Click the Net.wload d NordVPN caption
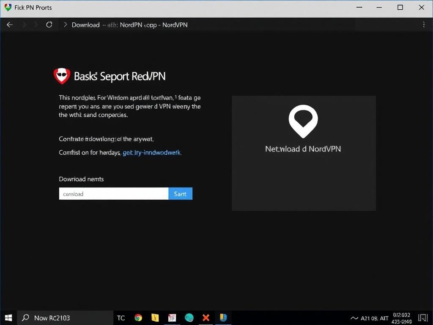Screen dimensions: 433x325 click(303, 149)
